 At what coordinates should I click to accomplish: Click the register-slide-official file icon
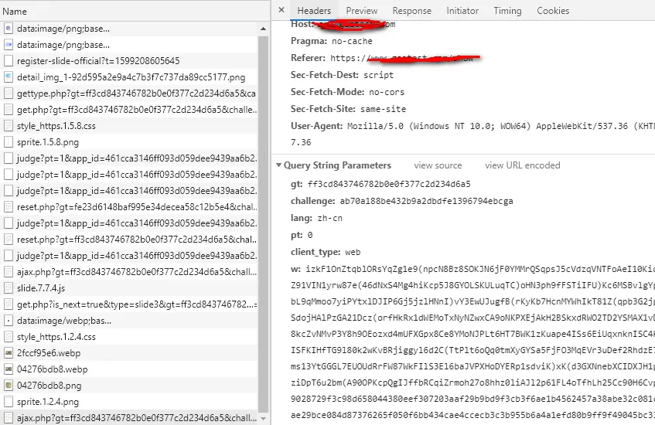(x=9, y=60)
